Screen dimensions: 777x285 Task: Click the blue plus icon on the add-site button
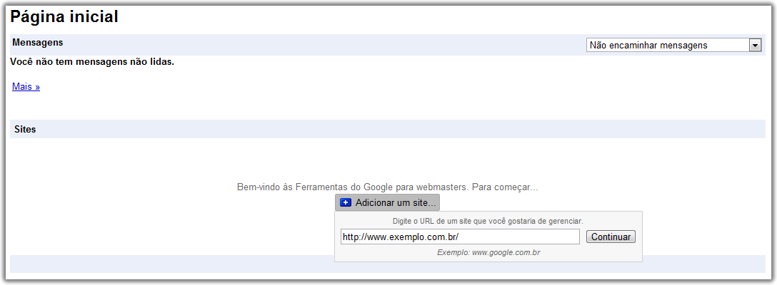[x=346, y=203]
